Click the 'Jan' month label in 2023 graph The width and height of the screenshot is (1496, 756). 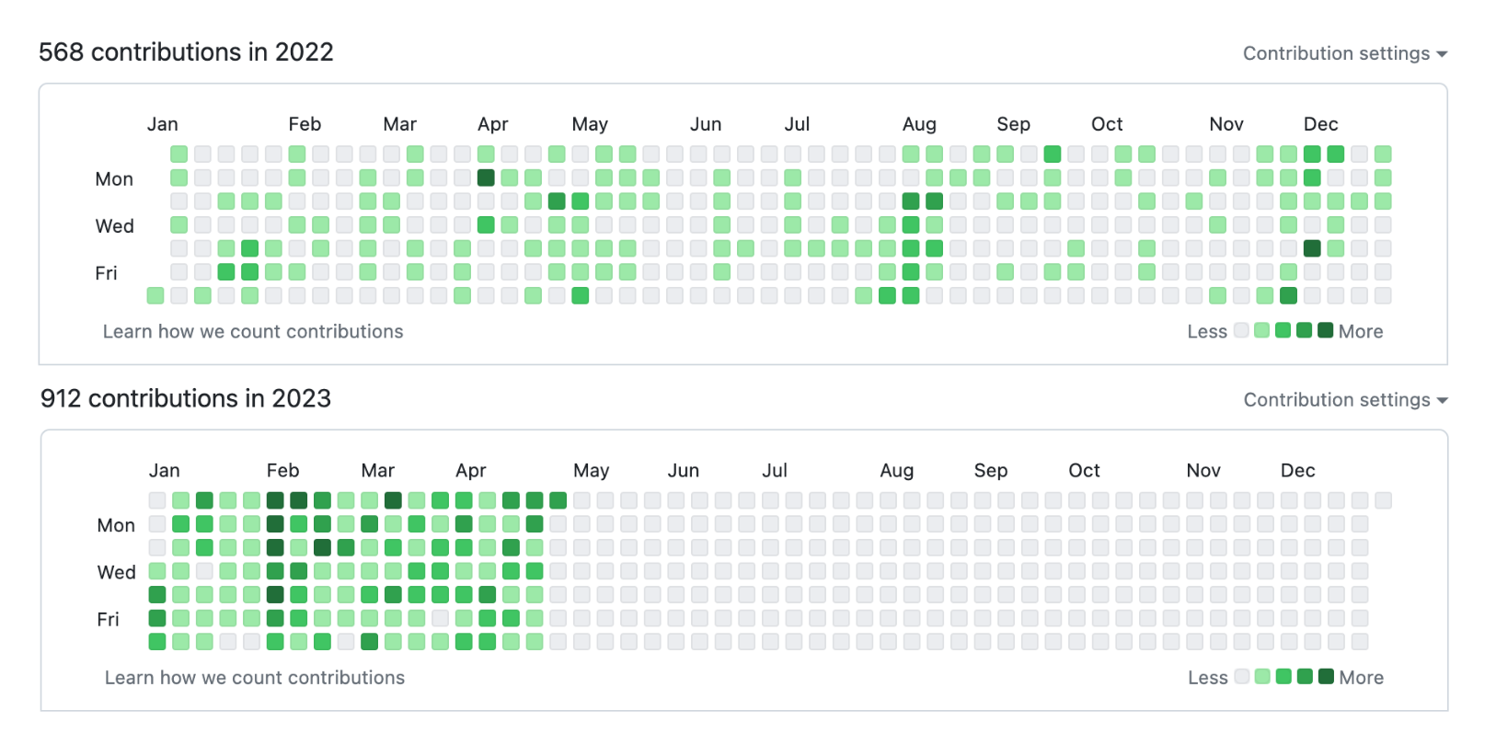tap(165, 471)
